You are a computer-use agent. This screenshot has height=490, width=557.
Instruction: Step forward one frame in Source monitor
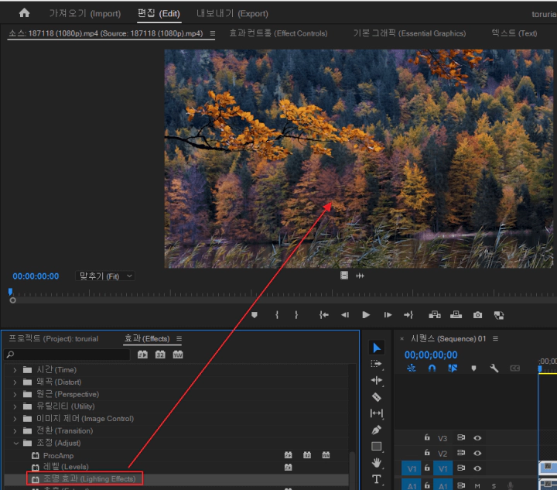(388, 315)
